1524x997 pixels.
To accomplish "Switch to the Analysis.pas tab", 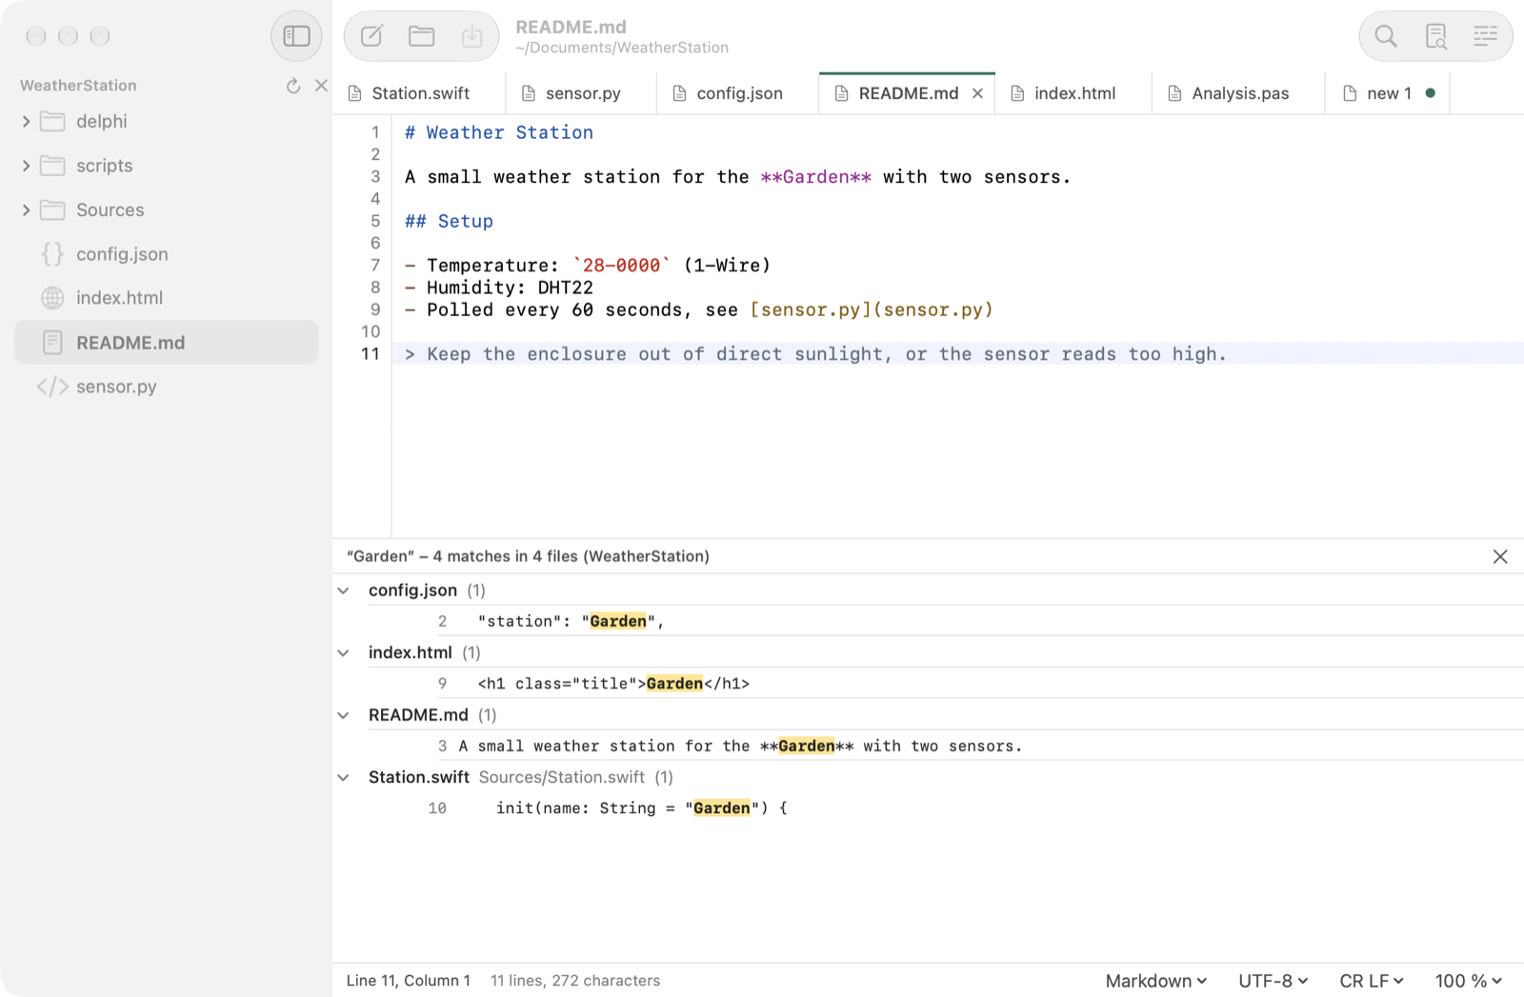I will tap(1238, 93).
